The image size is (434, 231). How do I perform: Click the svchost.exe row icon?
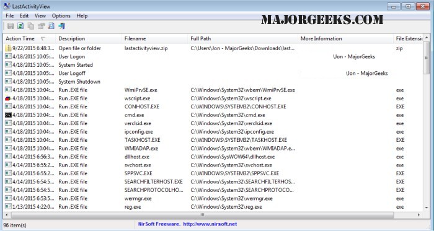point(8,165)
